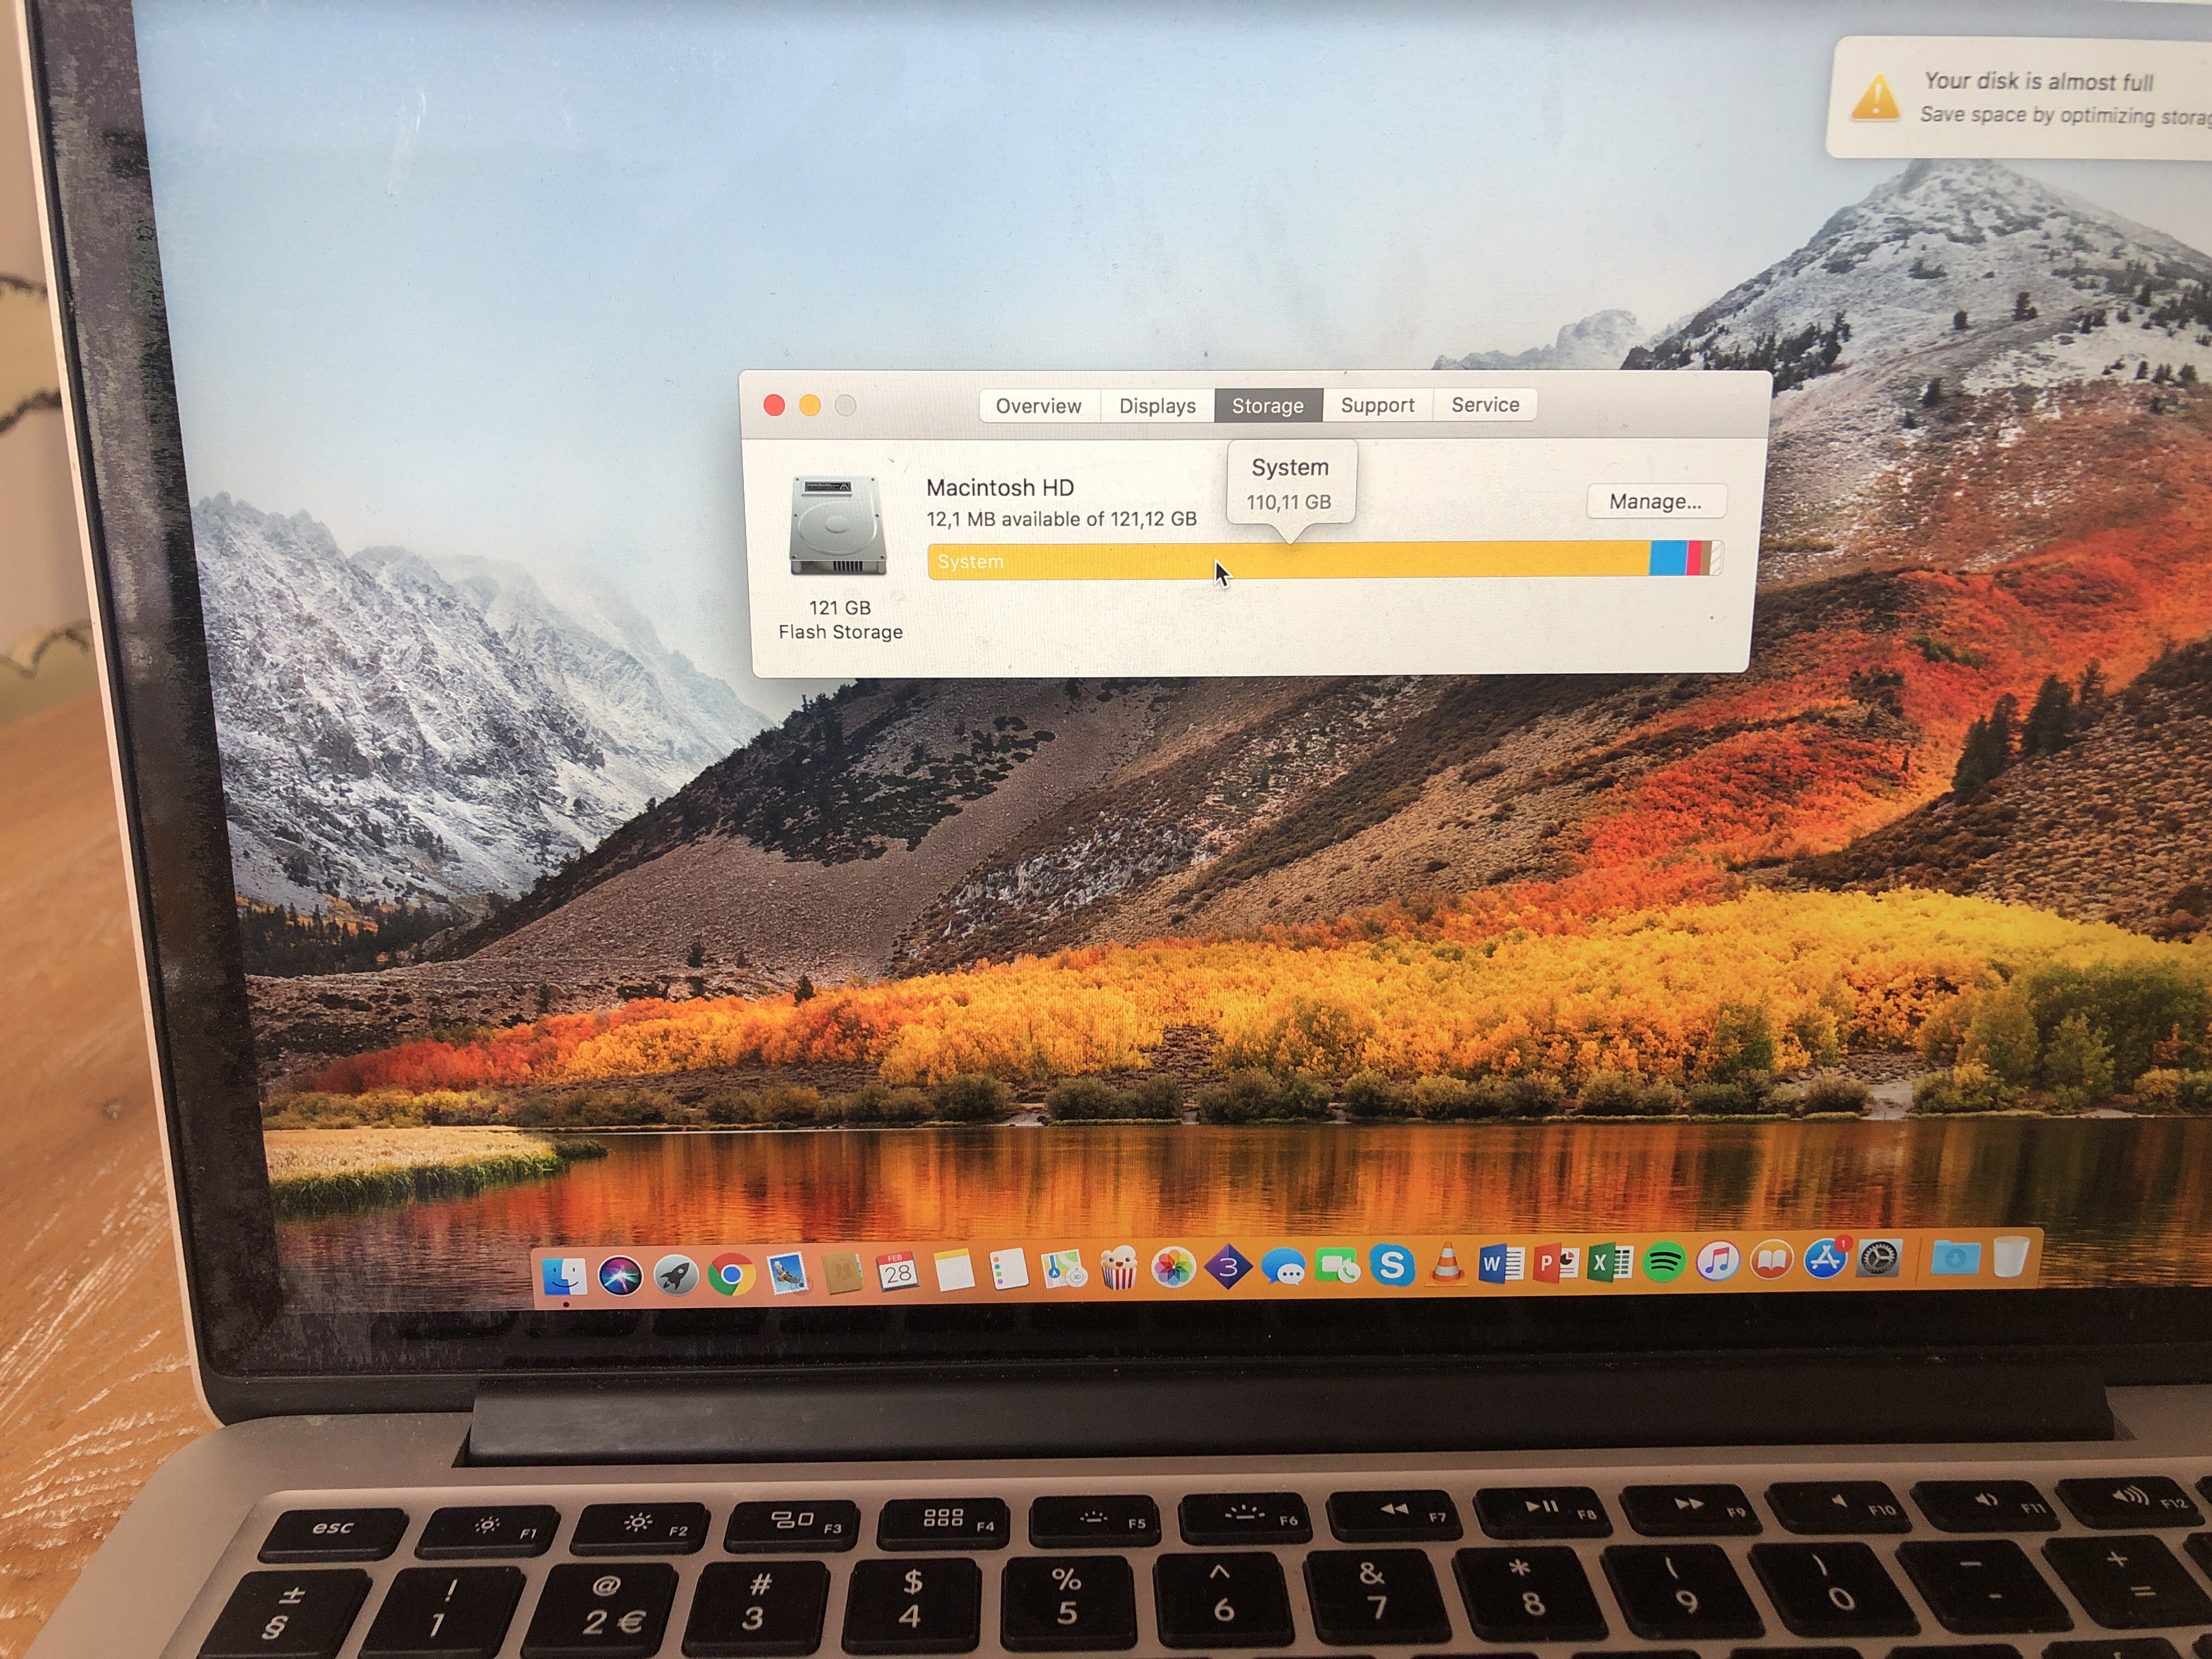Viewport: 2212px width, 1659px height.
Task: Launch Microsoft Excel from the Dock
Action: click(1610, 1263)
